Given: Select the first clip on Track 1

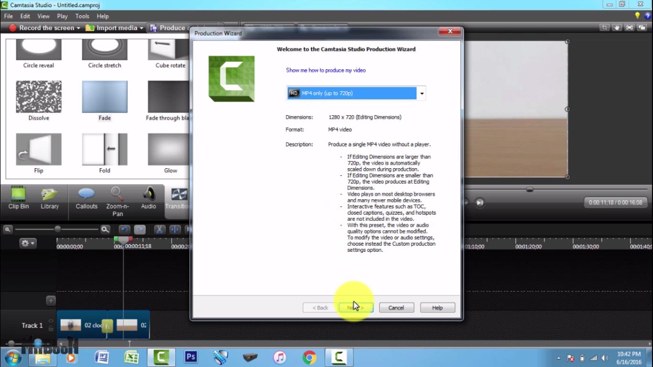Looking at the screenshot, I should (x=82, y=325).
